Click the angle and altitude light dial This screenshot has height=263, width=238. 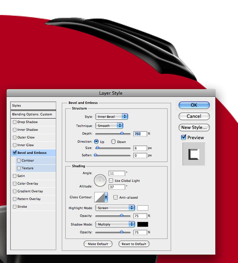[100, 180]
